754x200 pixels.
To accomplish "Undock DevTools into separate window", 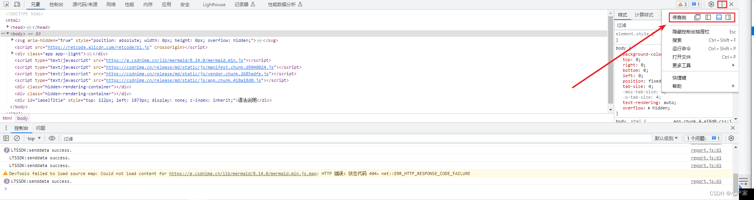I will (x=697, y=17).
